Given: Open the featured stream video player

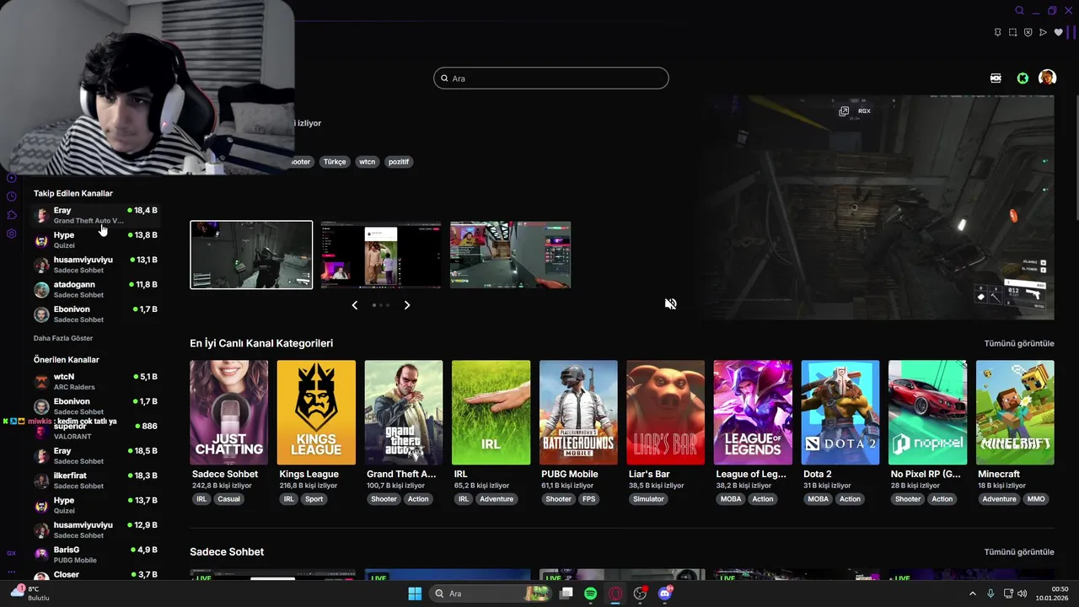Looking at the screenshot, I should pyautogui.click(x=880, y=207).
